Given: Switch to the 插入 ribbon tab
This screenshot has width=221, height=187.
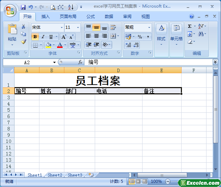Looking at the screenshot, I should (x=46, y=16).
